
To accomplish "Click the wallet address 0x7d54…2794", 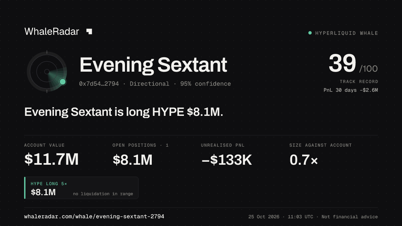I will (x=99, y=84).
